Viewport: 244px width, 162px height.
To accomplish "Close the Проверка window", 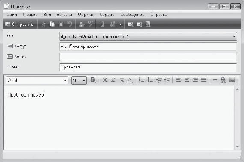I will (x=235, y=6).
